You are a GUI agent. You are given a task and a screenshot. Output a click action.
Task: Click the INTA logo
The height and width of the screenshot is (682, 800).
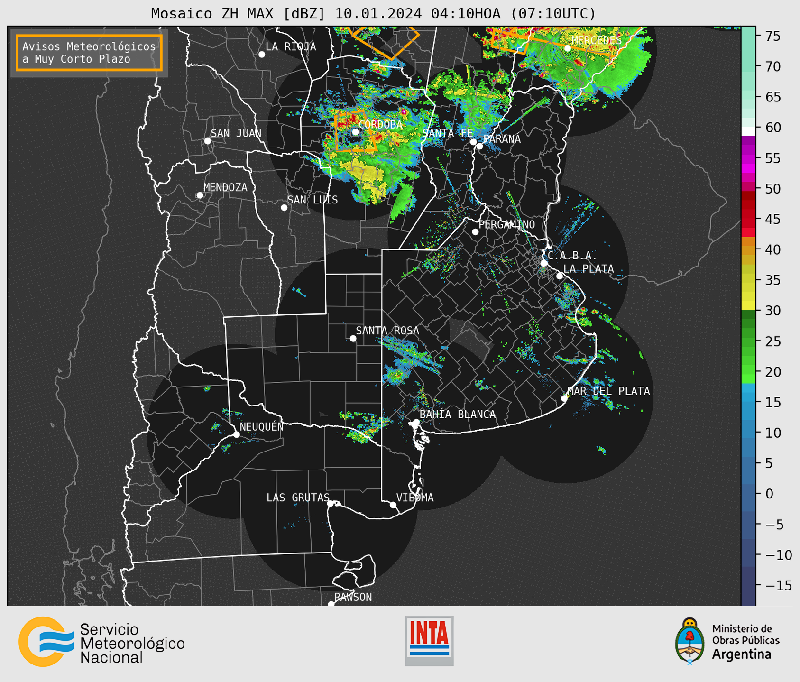coord(429,641)
